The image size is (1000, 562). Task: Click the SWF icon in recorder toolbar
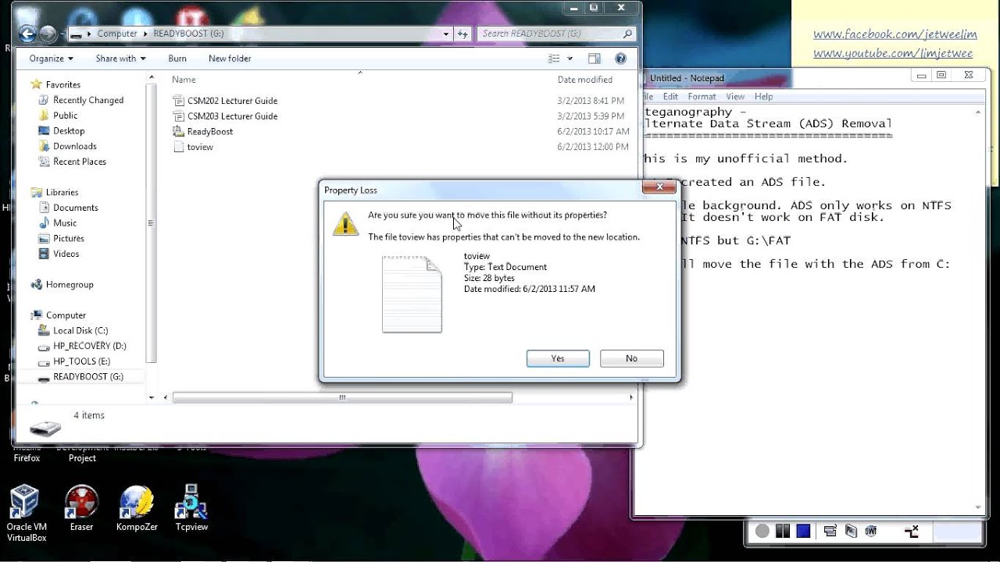coord(870,532)
